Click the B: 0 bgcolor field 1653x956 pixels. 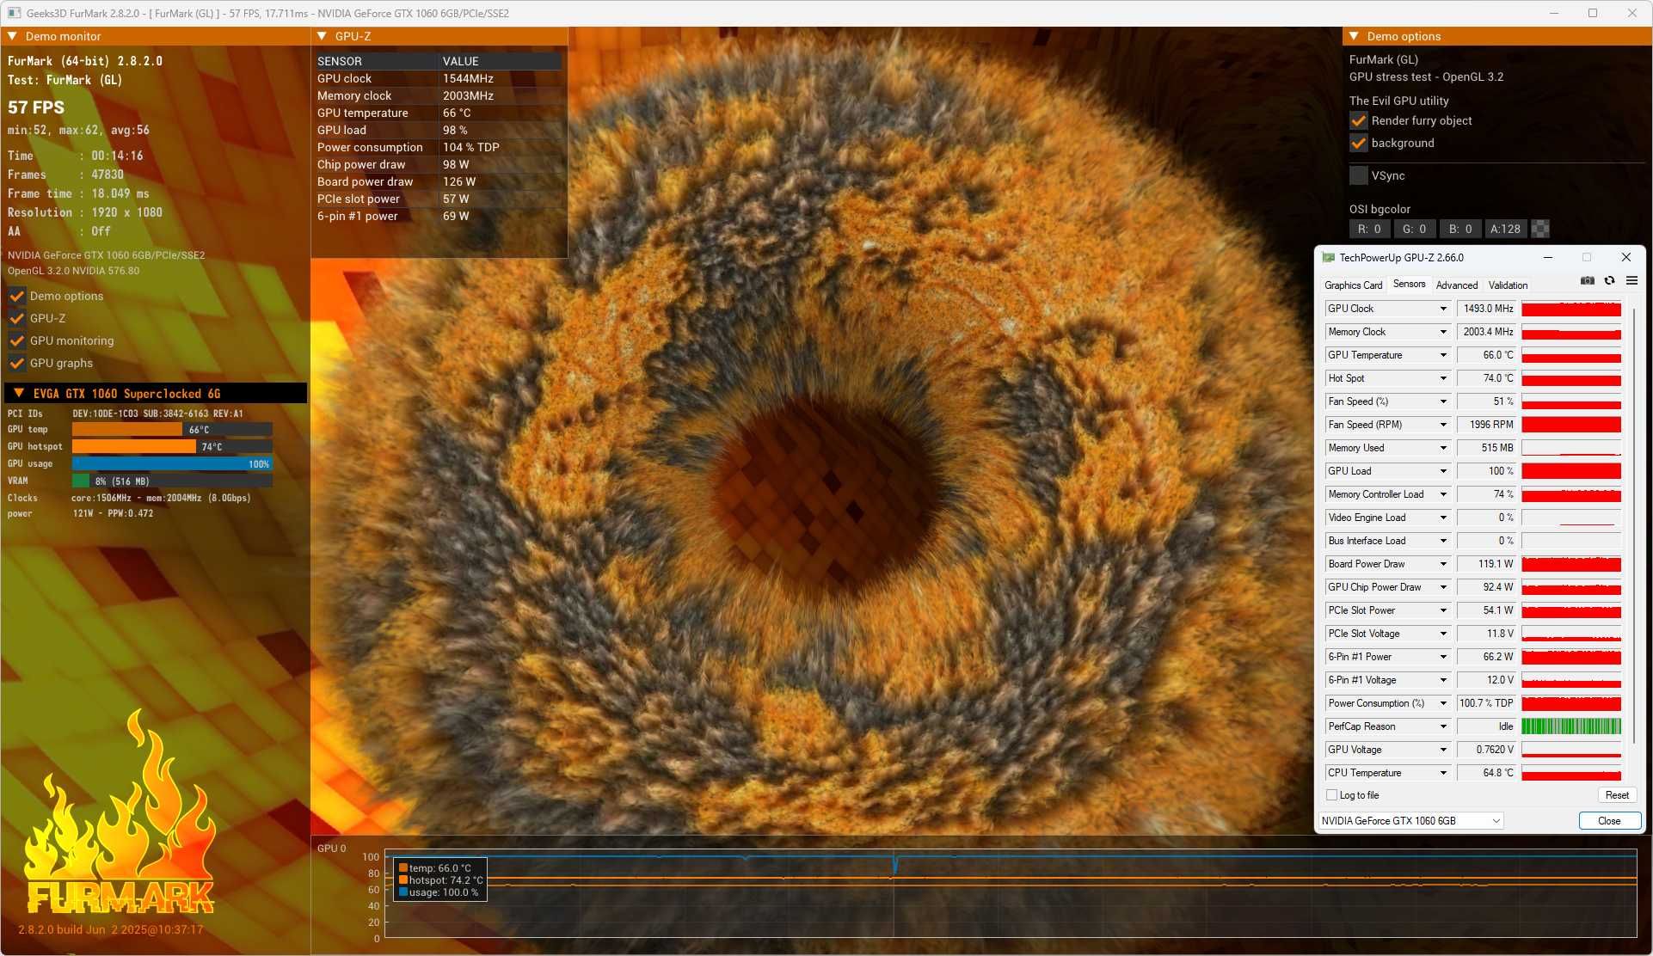1460,229
